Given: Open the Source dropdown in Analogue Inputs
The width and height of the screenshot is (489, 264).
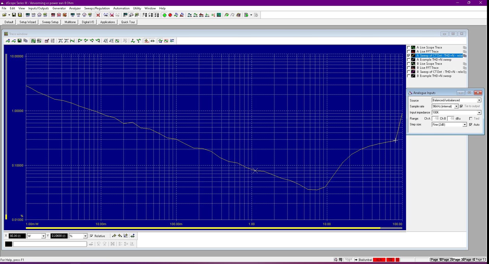Looking at the screenshot, I should pyautogui.click(x=479, y=100).
